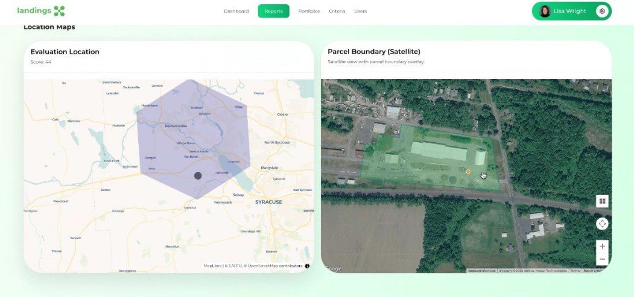The width and height of the screenshot is (634, 297).
Task: Click the Mattydale map label
Action: pos(269,167)
